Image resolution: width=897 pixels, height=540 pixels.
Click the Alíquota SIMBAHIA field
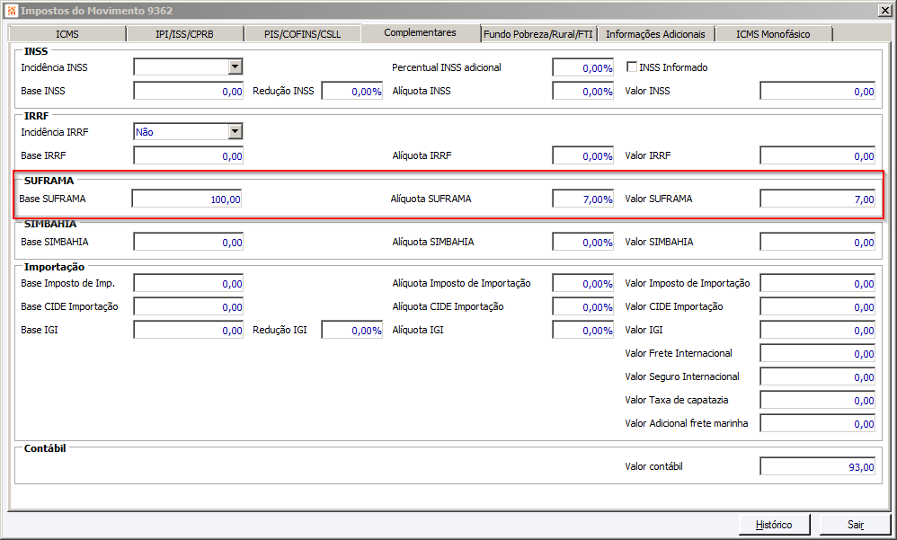[583, 242]
